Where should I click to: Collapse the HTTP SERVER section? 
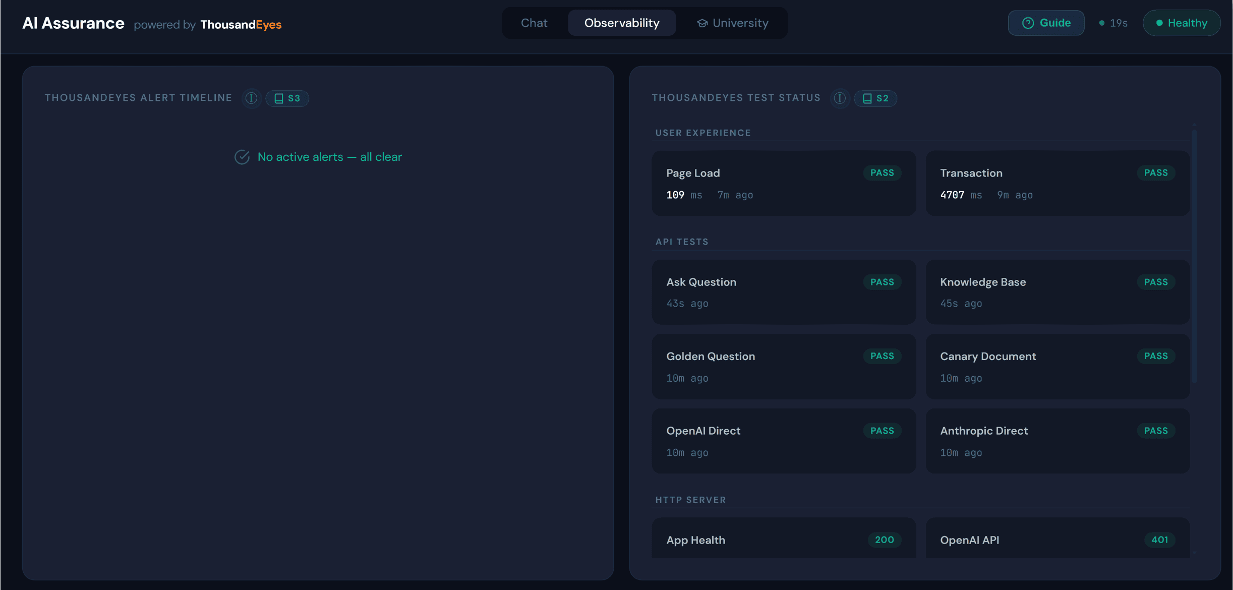pyautogui.click(x=691, y=500)
